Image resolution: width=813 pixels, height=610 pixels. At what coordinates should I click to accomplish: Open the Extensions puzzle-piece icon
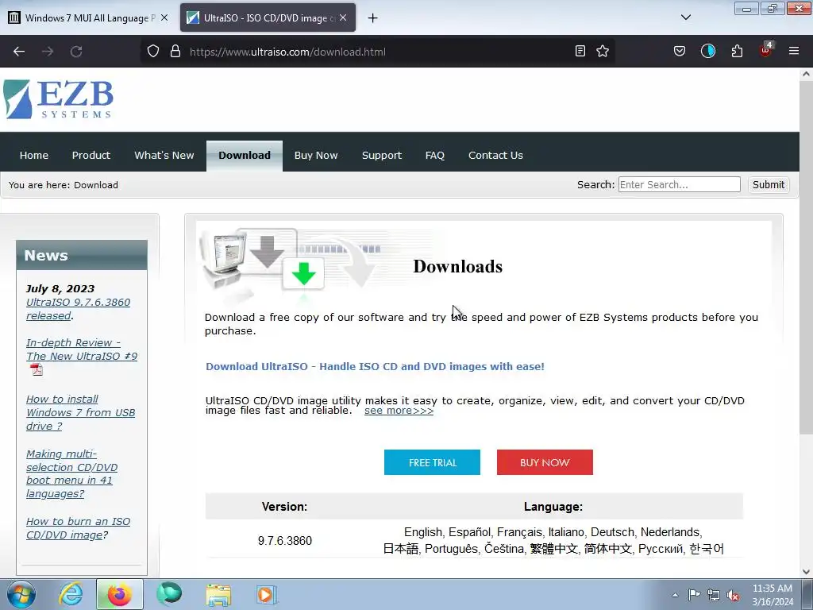coord(737,52)
